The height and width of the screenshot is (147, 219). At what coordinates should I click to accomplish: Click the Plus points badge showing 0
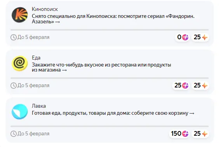click(182, 37)
